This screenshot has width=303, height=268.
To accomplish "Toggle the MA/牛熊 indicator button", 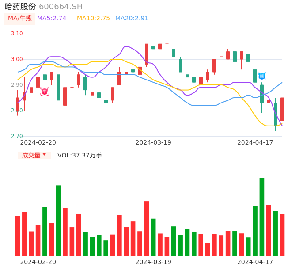I will 20,19.
